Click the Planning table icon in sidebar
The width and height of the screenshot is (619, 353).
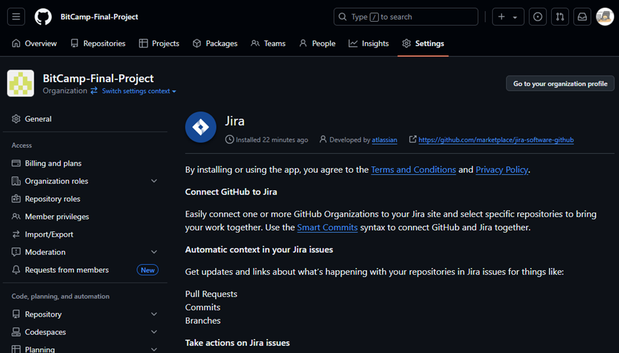point(16,349)
